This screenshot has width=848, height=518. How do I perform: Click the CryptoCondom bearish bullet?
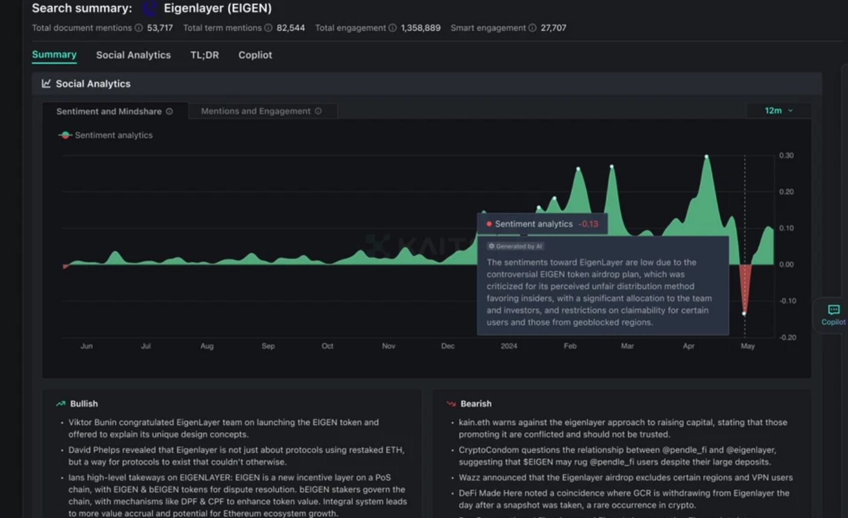[x=618, y=456]
